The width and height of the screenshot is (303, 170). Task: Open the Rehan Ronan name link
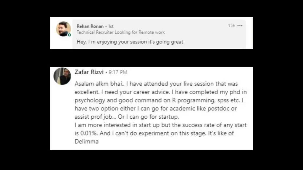(x=90, y=26)
